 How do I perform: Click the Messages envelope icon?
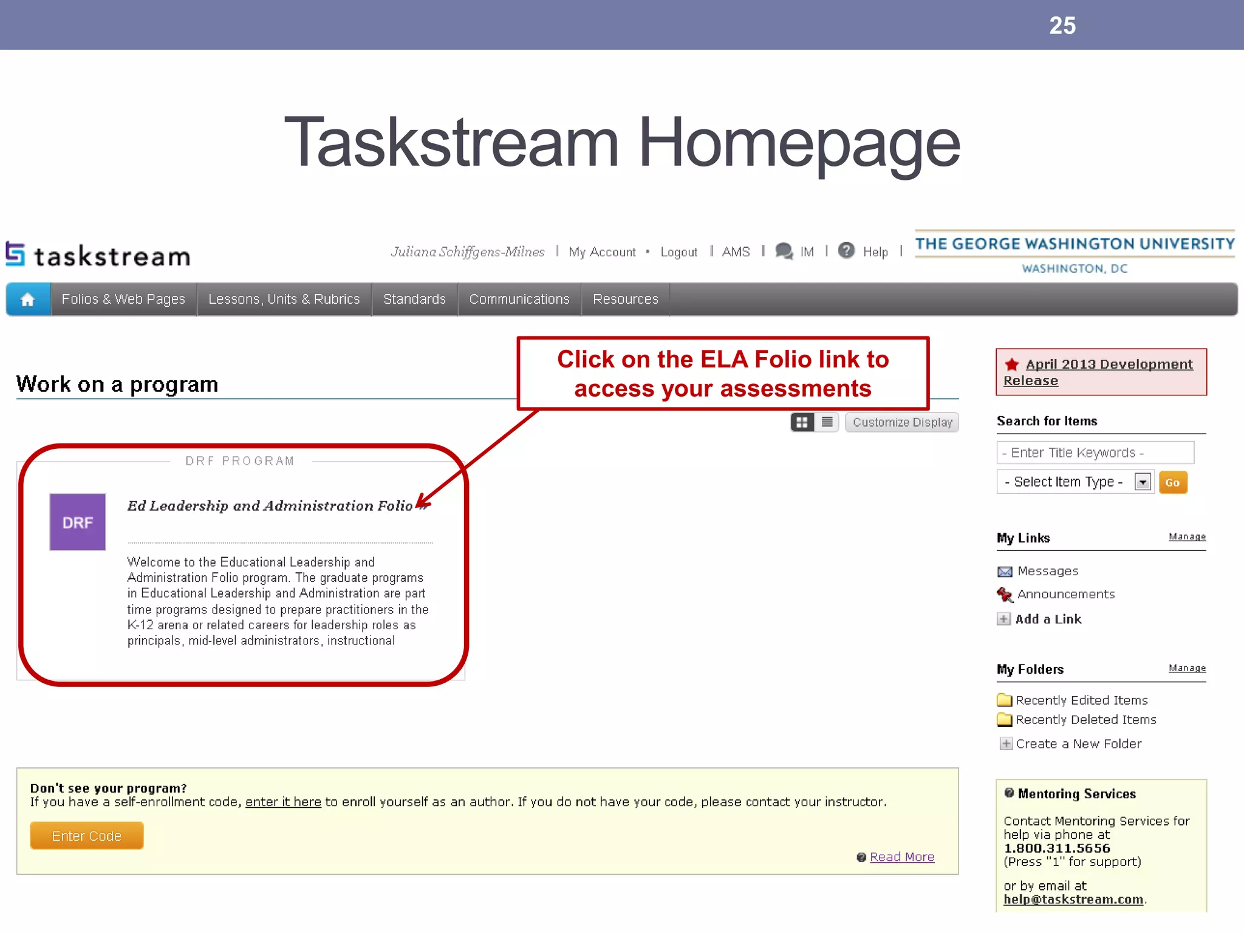1005,572
